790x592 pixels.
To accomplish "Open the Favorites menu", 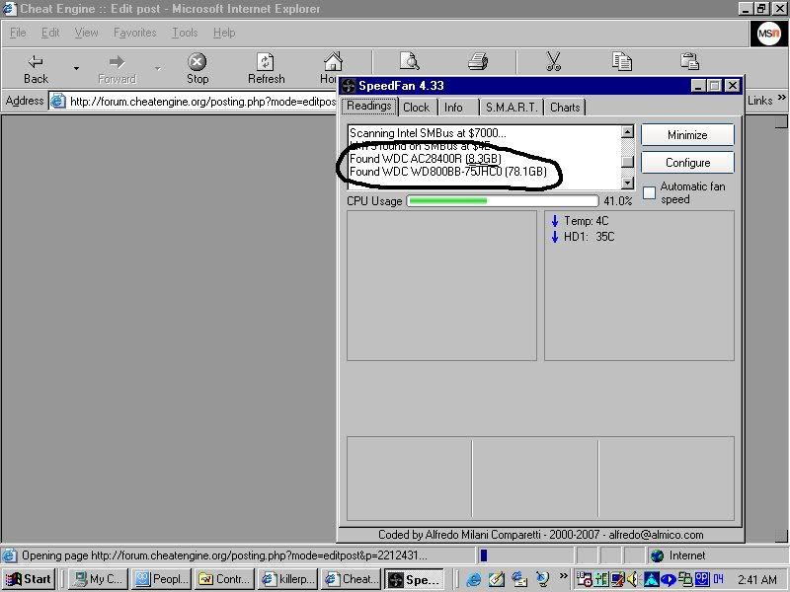I will (x=134, y=33).
